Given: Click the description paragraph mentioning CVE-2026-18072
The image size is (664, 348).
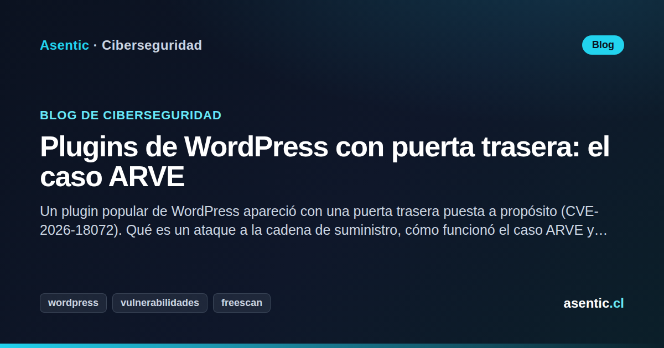Looking at the screenshot, I should 324,221.
